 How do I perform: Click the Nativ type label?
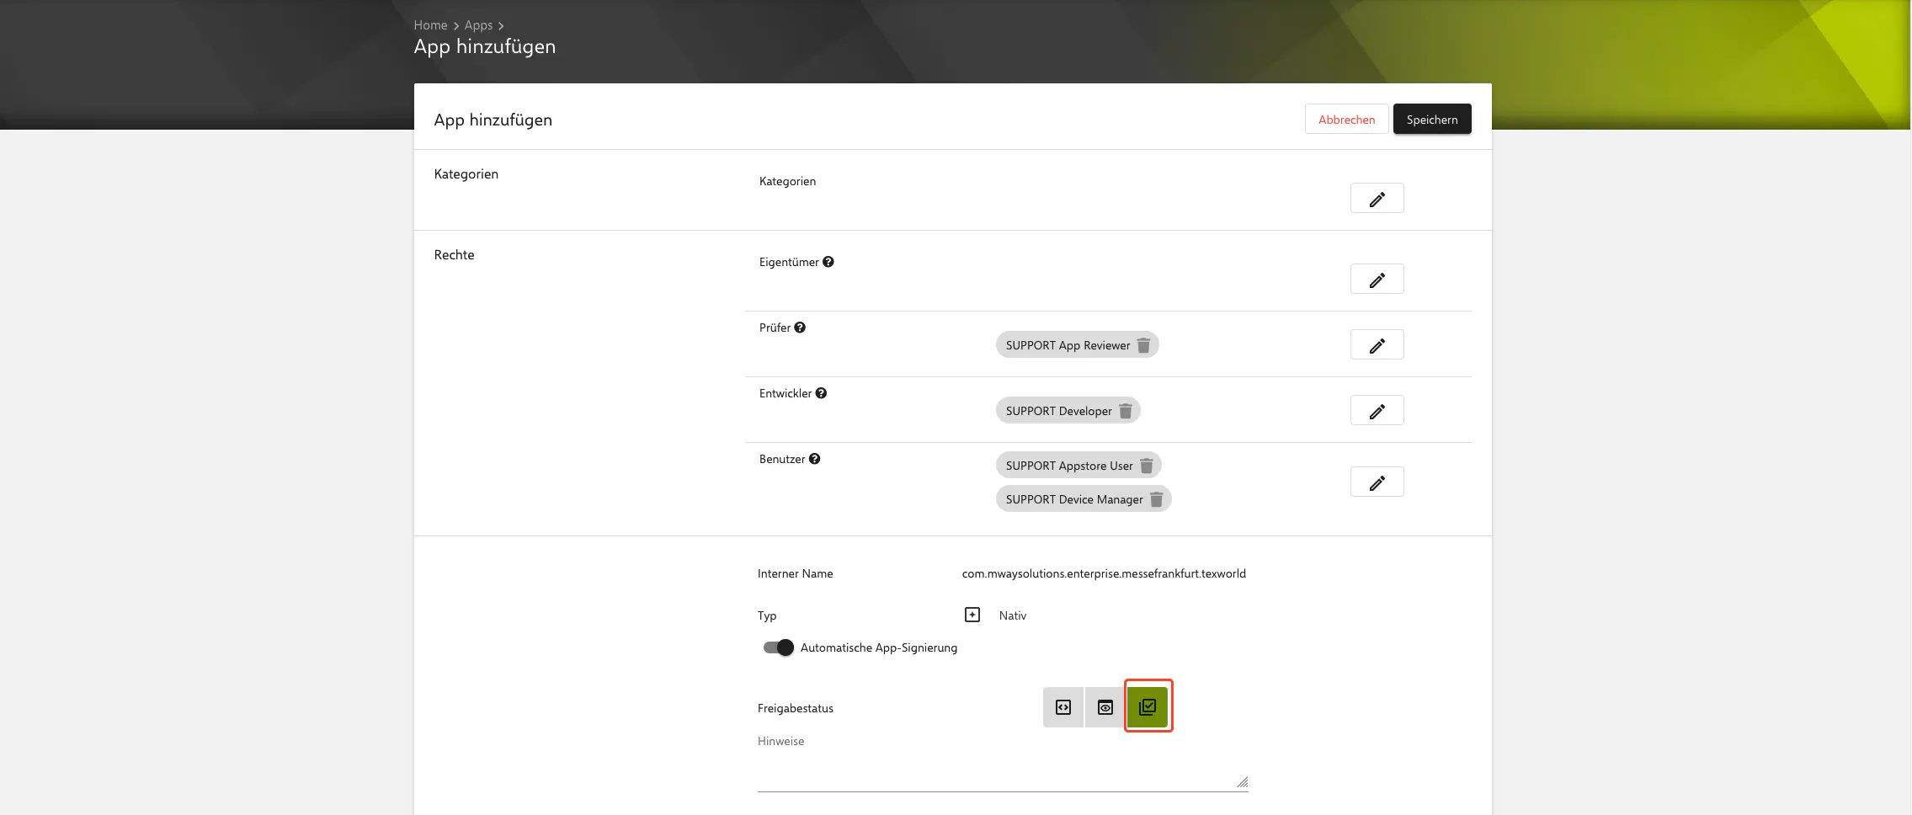pyautogui.click(x=1012, y=615)
